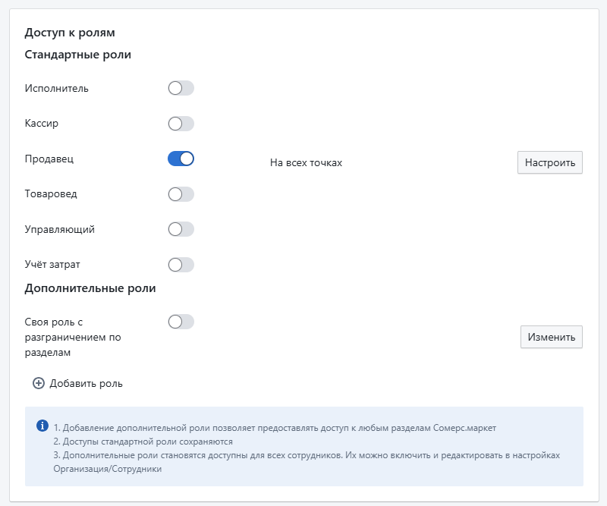The image size is (607, 506).
Task: Turn on the Кассир role switch
Action: (181, 124)
